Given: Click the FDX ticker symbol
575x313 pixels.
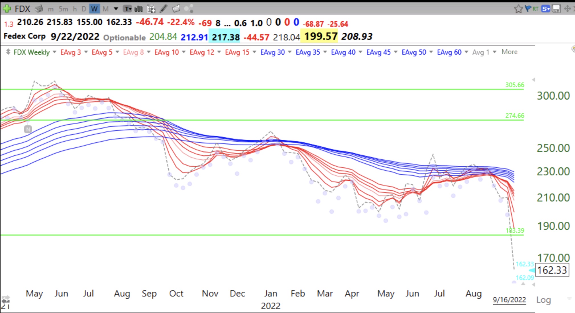Looking at the screenshot, I should pos(22,9).
